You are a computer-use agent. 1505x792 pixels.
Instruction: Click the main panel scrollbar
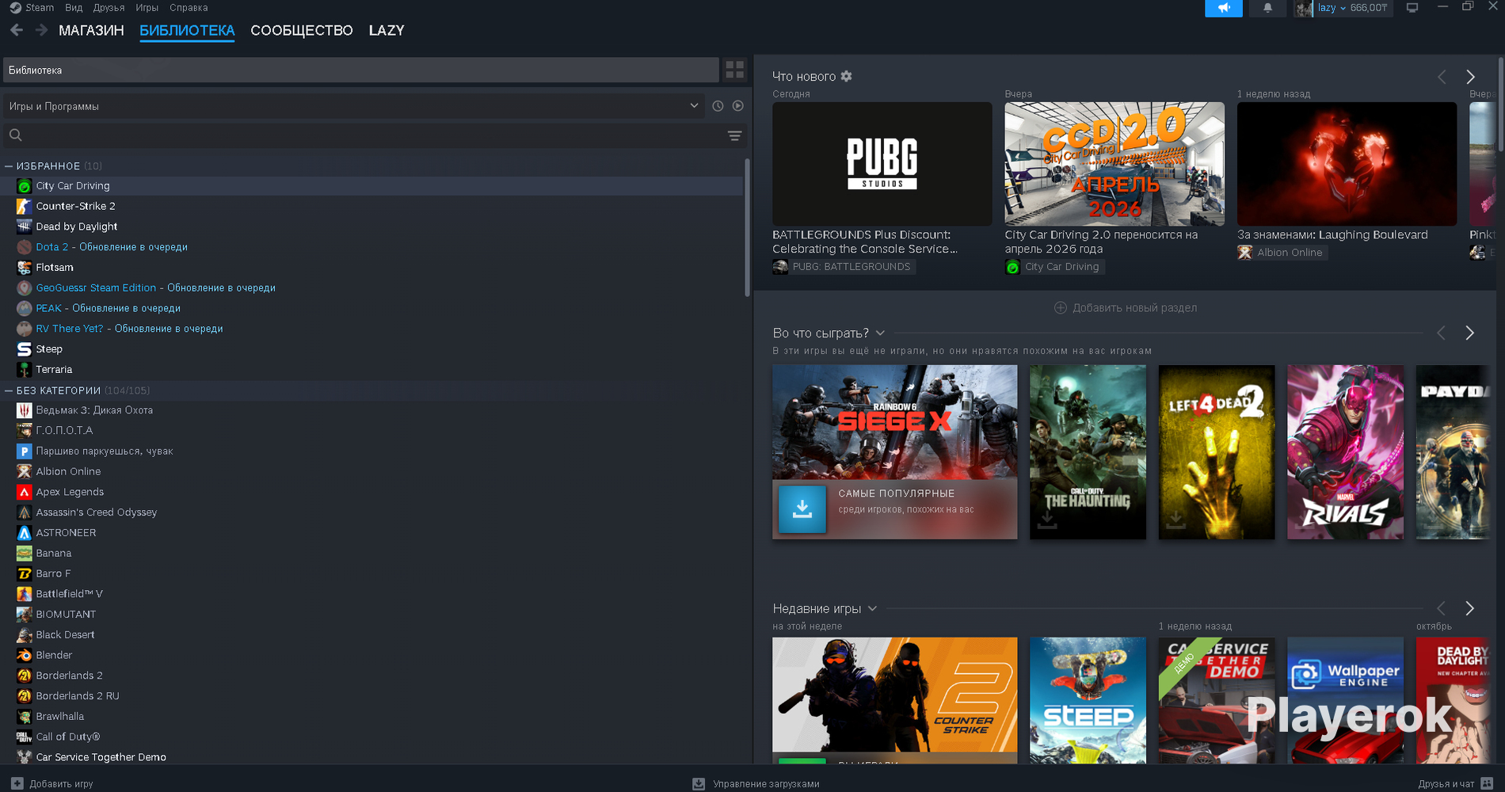coord(1500,103)
